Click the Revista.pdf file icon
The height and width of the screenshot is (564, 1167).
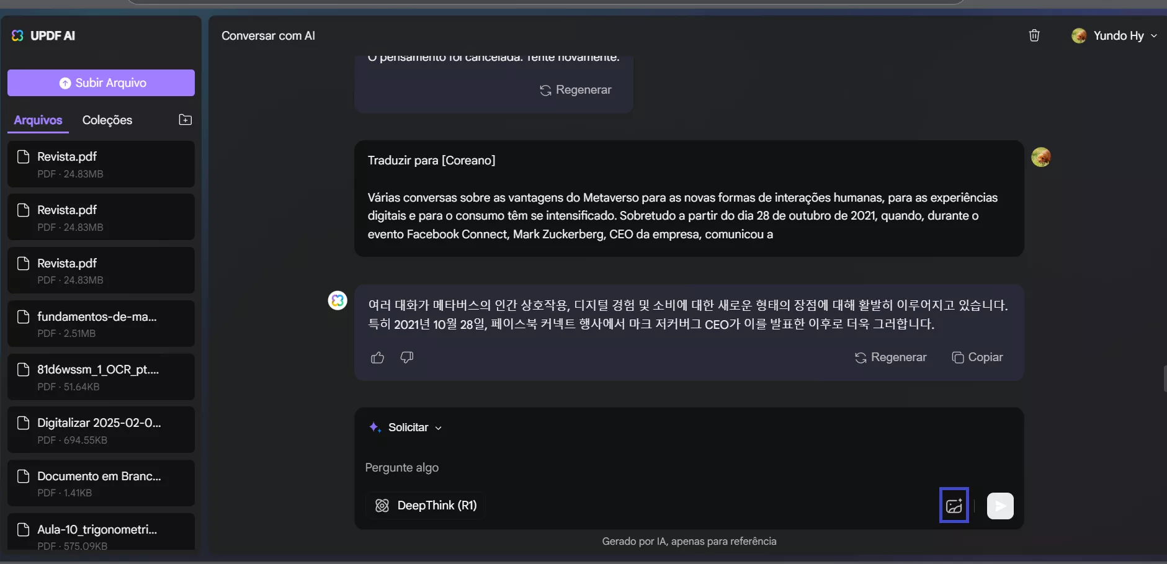(23, 157)
